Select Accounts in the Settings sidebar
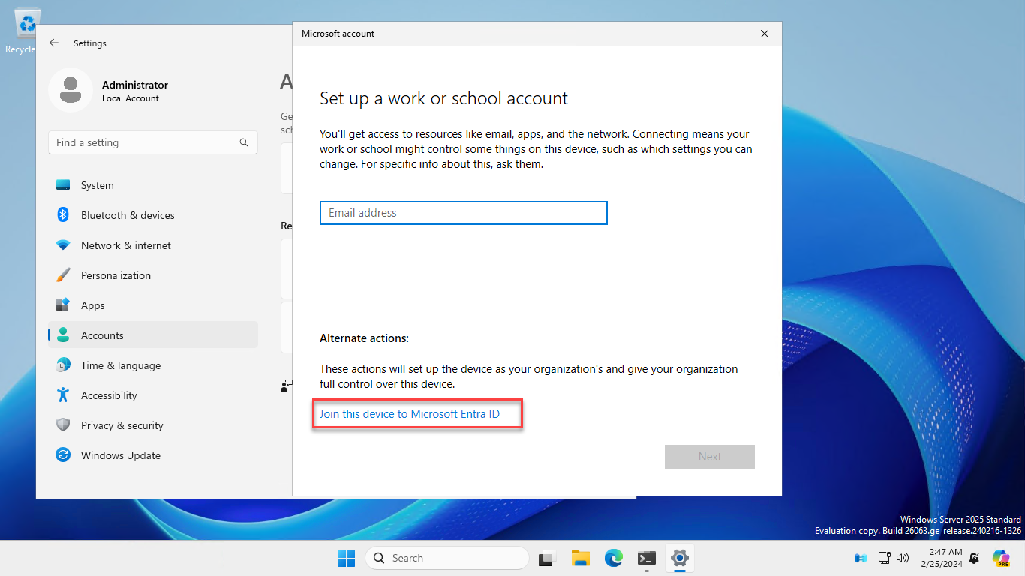Screen dimensions: 1025x576 [101, 335]
